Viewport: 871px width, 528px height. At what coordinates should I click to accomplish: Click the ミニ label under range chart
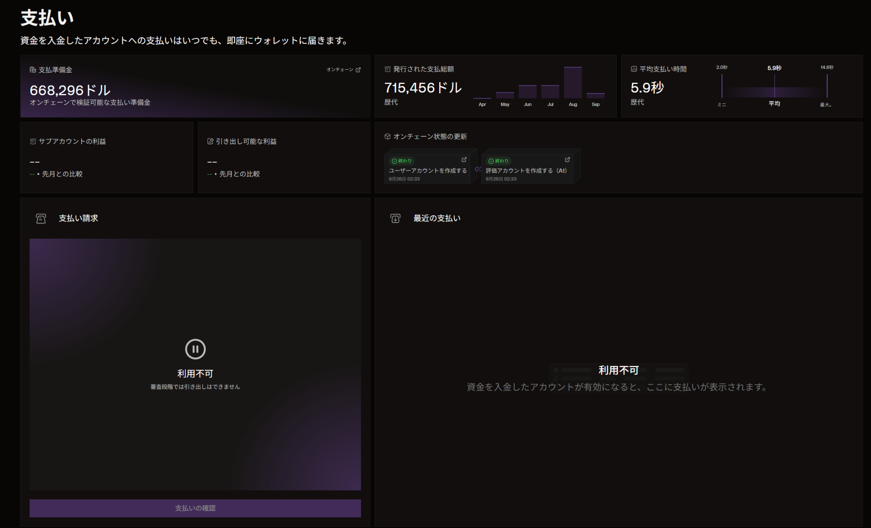pyautogui.click(x=722, y=105)
